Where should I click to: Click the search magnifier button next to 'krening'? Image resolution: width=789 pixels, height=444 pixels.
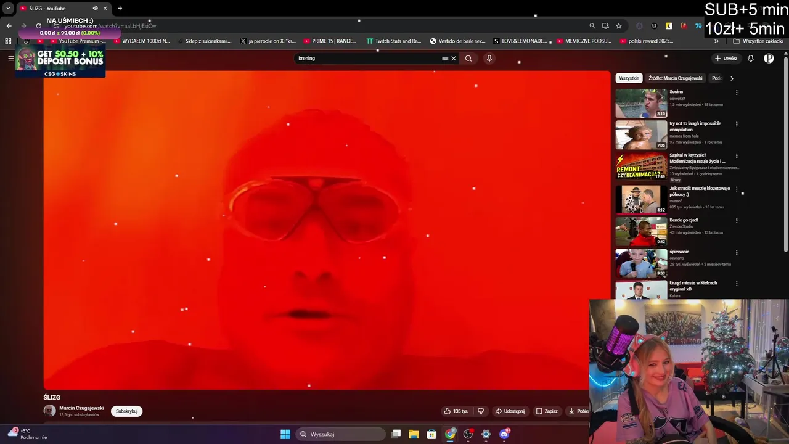click(468, 59)
